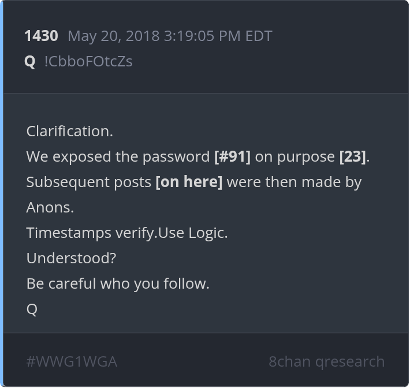This screenshot has height=388, width=410.
Task: Click the word Clarification.
Action: [69, 131]
